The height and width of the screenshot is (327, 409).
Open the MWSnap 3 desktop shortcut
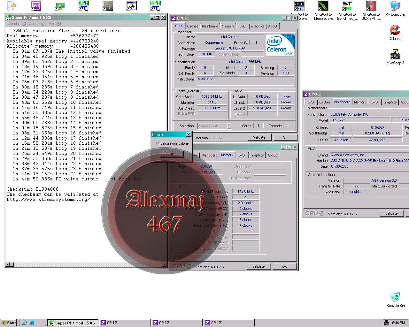pos(395,57)
